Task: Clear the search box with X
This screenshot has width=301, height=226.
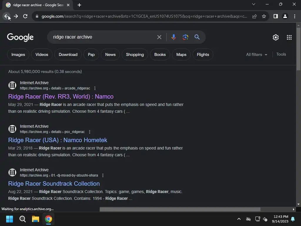Action: pyautogui.click(x=159, y=37)
